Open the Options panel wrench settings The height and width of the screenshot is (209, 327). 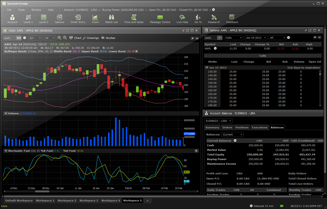coord(315,38)
